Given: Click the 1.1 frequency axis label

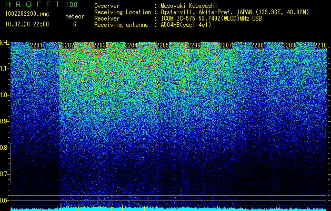Looking at the screenshot, I should (5, 69).
